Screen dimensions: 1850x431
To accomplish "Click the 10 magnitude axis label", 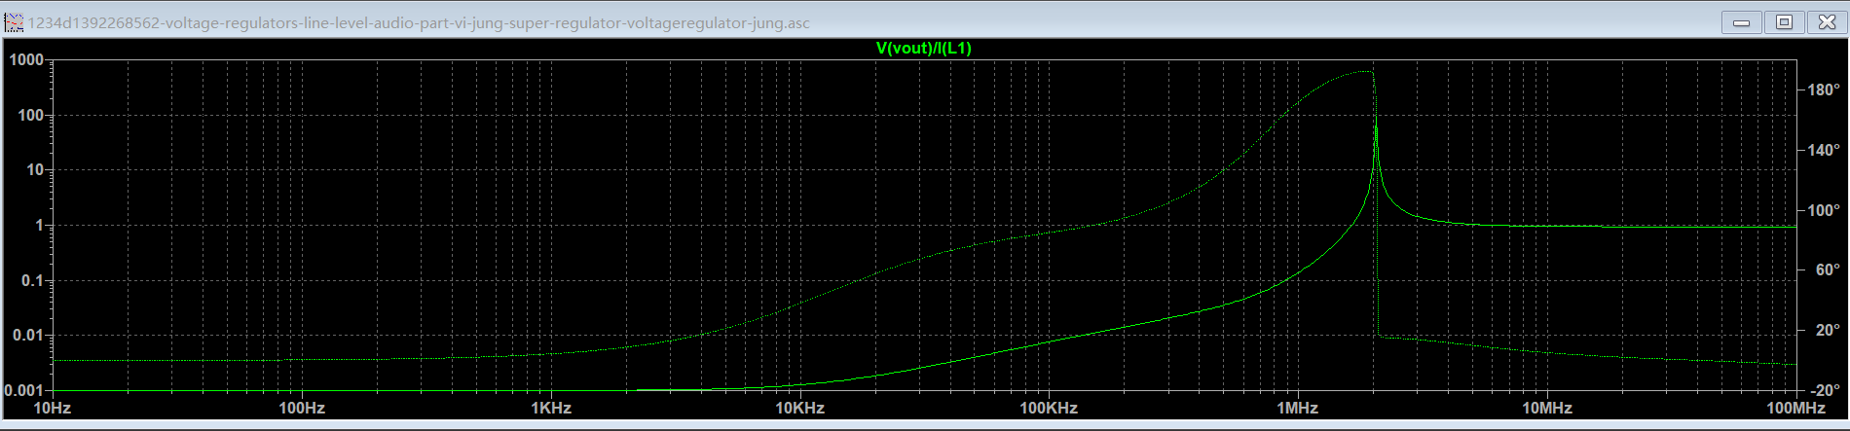I will [35, 170].
